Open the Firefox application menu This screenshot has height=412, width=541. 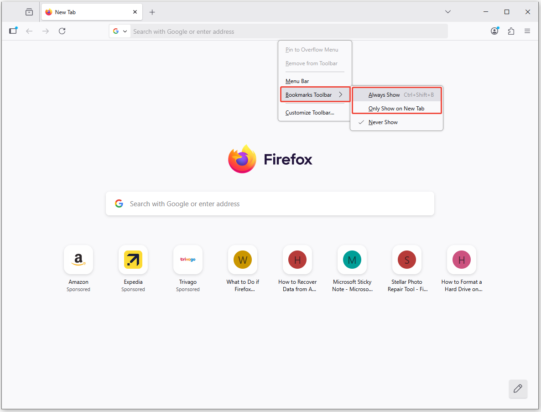(x=527, y=31)
